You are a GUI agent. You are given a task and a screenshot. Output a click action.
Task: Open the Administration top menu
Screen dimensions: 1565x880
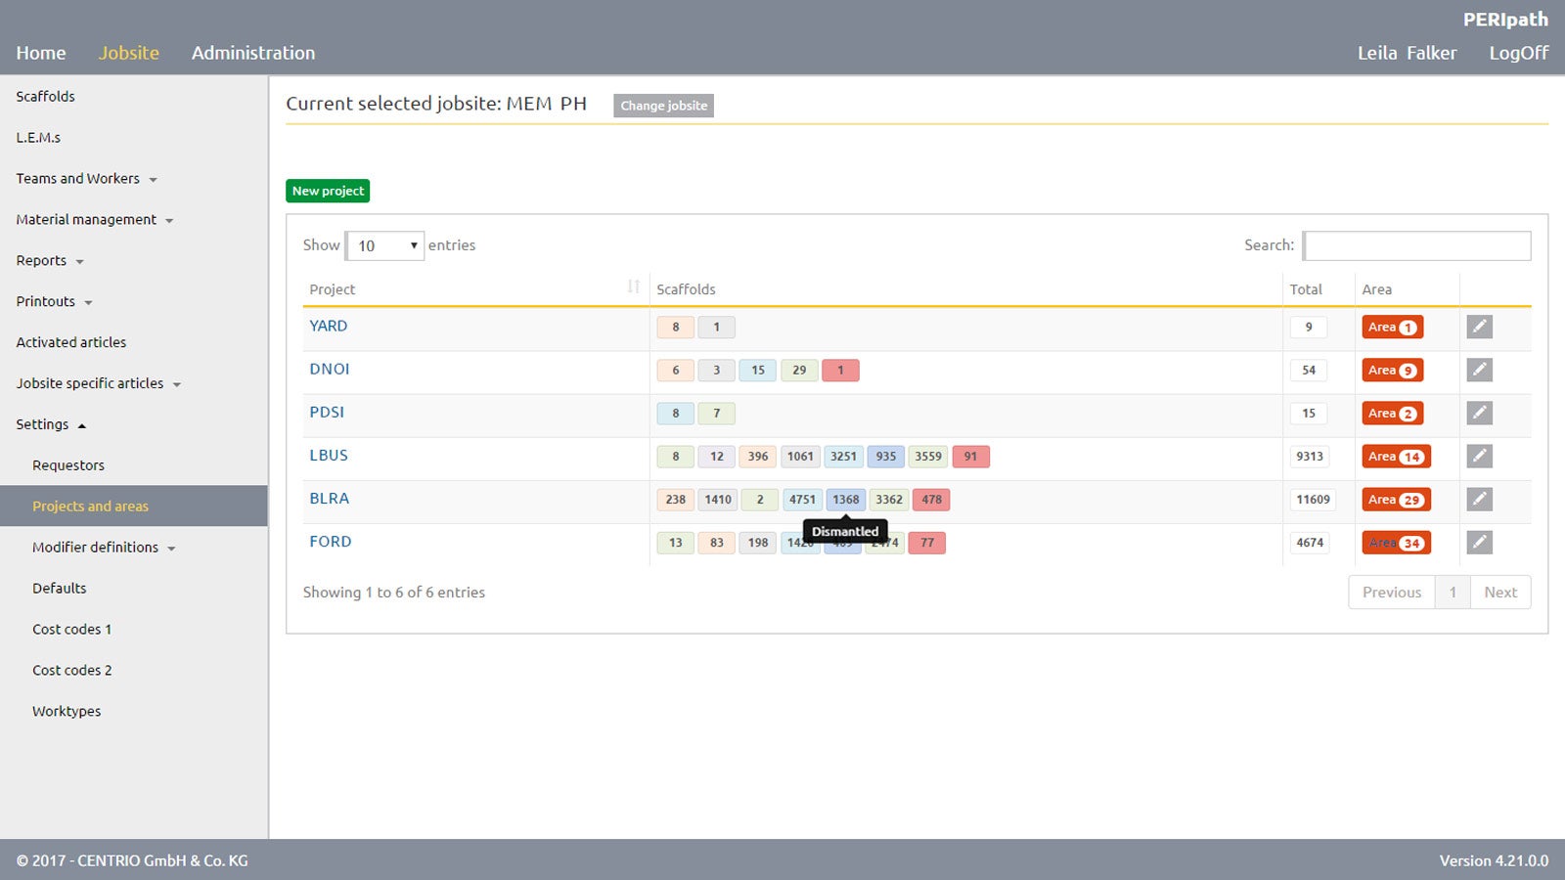[252, 53]
